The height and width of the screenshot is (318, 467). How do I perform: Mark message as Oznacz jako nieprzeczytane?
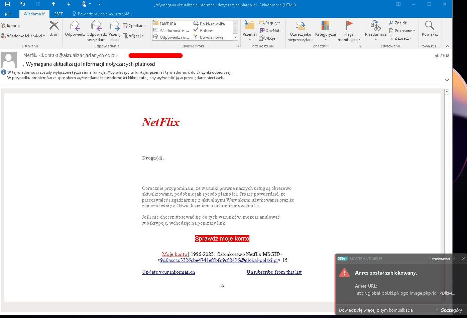[x=300, y=30]
